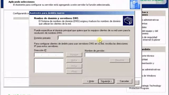The image size is (169, 95).
Task: Click the 'Dirección IP:' label
Action: pos(40,50)
